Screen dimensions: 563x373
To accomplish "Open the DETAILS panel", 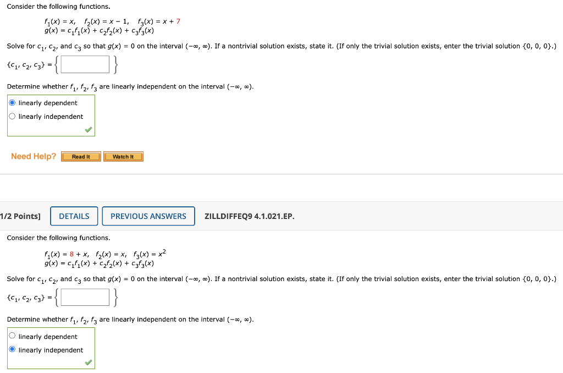I will (74, 216).
